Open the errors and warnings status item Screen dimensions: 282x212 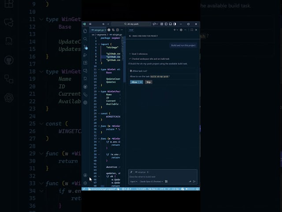[x=126, y=189]
